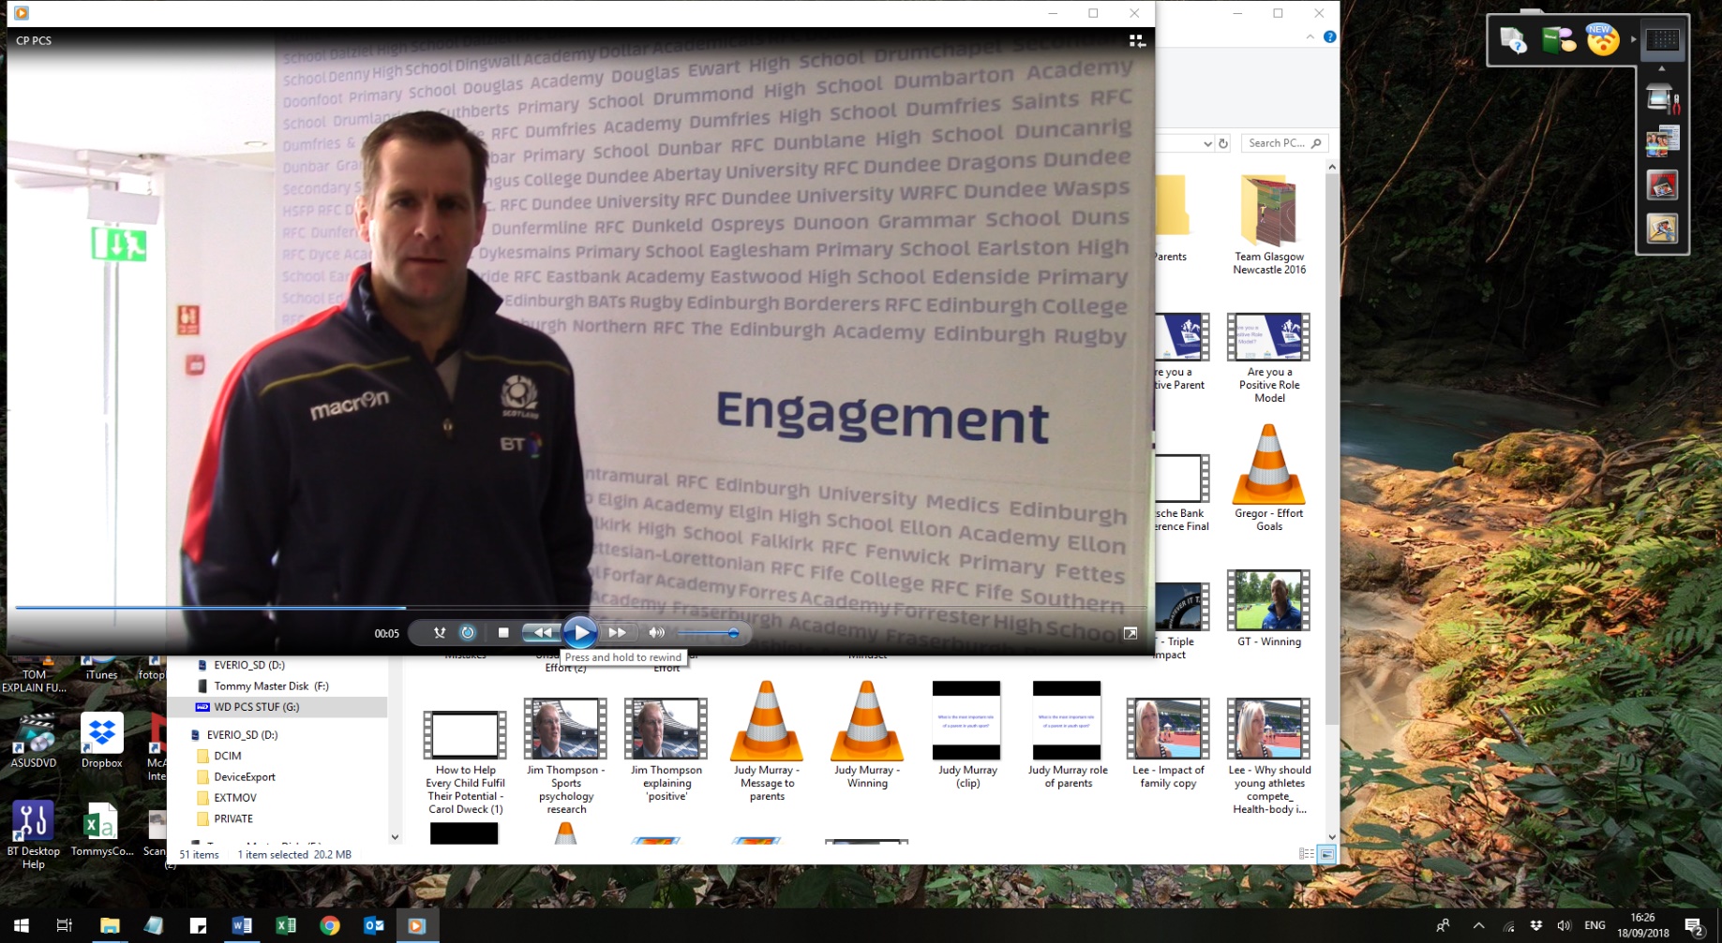Image resolution: width=1722 pixels, height=943 pixels.
Task: Click the rewind button in player
Action: point(542,633)
